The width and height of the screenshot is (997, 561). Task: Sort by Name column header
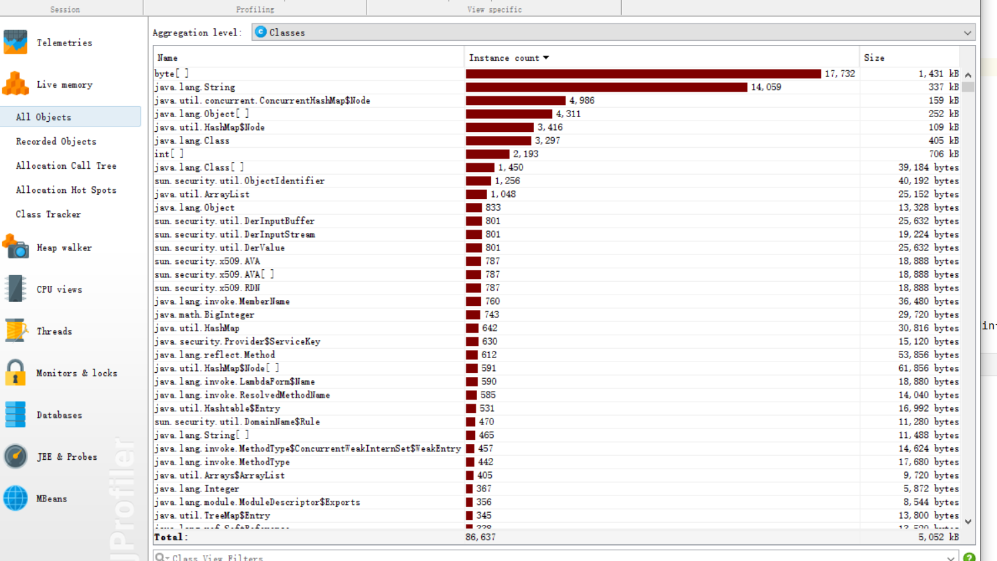click(308, 58)
